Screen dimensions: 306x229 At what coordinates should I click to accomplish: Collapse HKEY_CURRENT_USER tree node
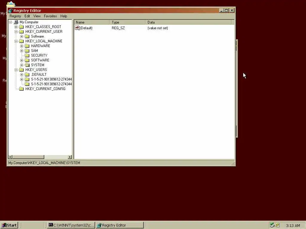coord(16,32)
